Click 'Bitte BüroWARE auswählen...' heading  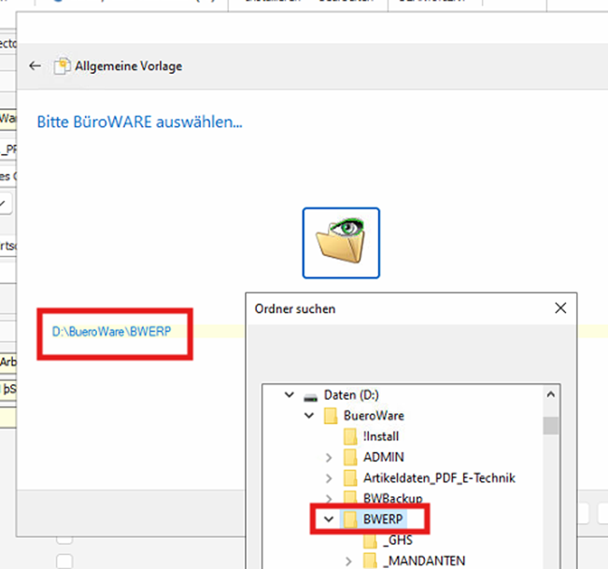139,122
